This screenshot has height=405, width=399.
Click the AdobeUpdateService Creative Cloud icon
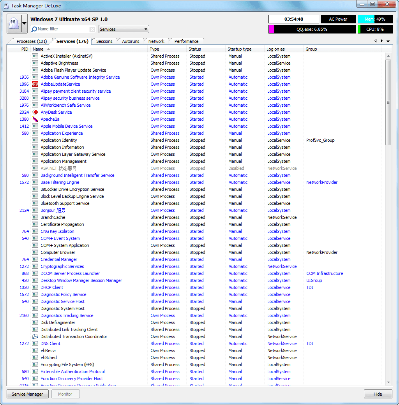(35, 84)
